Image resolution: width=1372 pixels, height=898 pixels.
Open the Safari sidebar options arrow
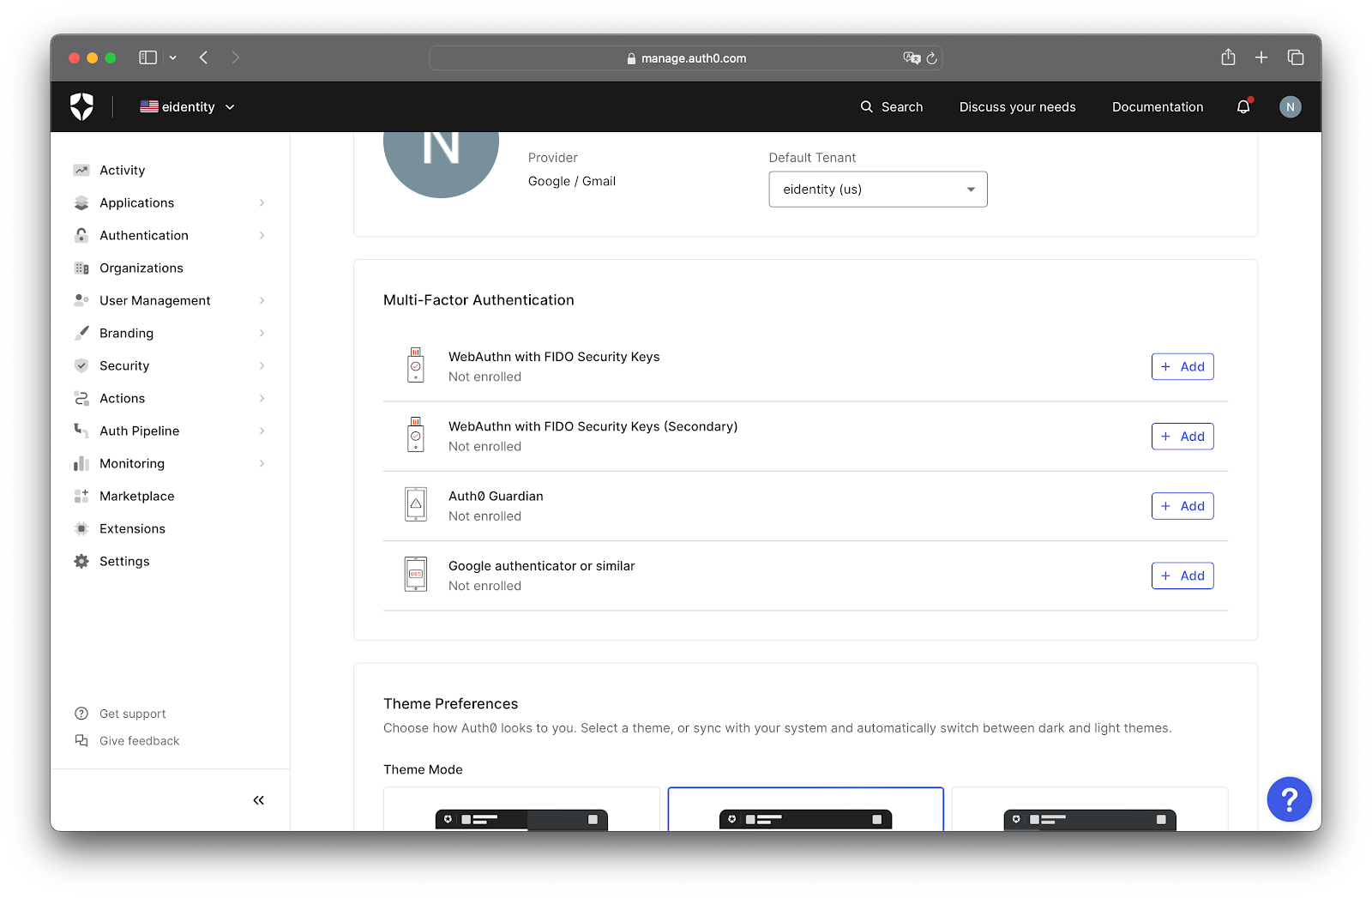point(173,57)
